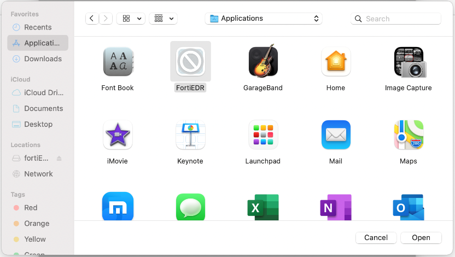Select the GarageBand app icon

[263, 61]
